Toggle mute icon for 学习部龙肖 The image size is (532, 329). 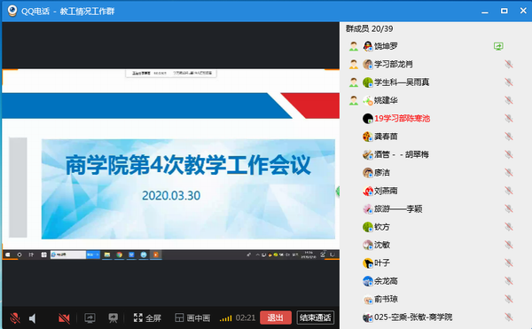[508, 64]
